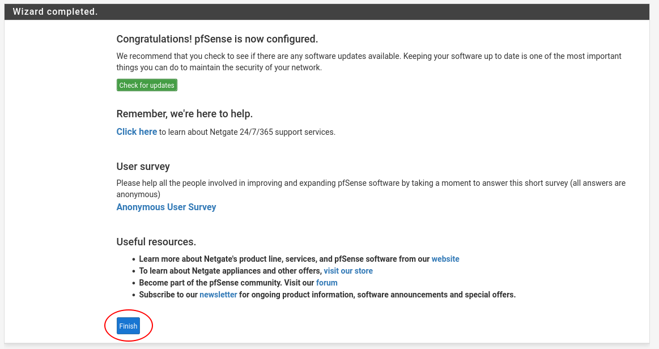Click the 'Useful resources.' heading

(x=156, y=242)
